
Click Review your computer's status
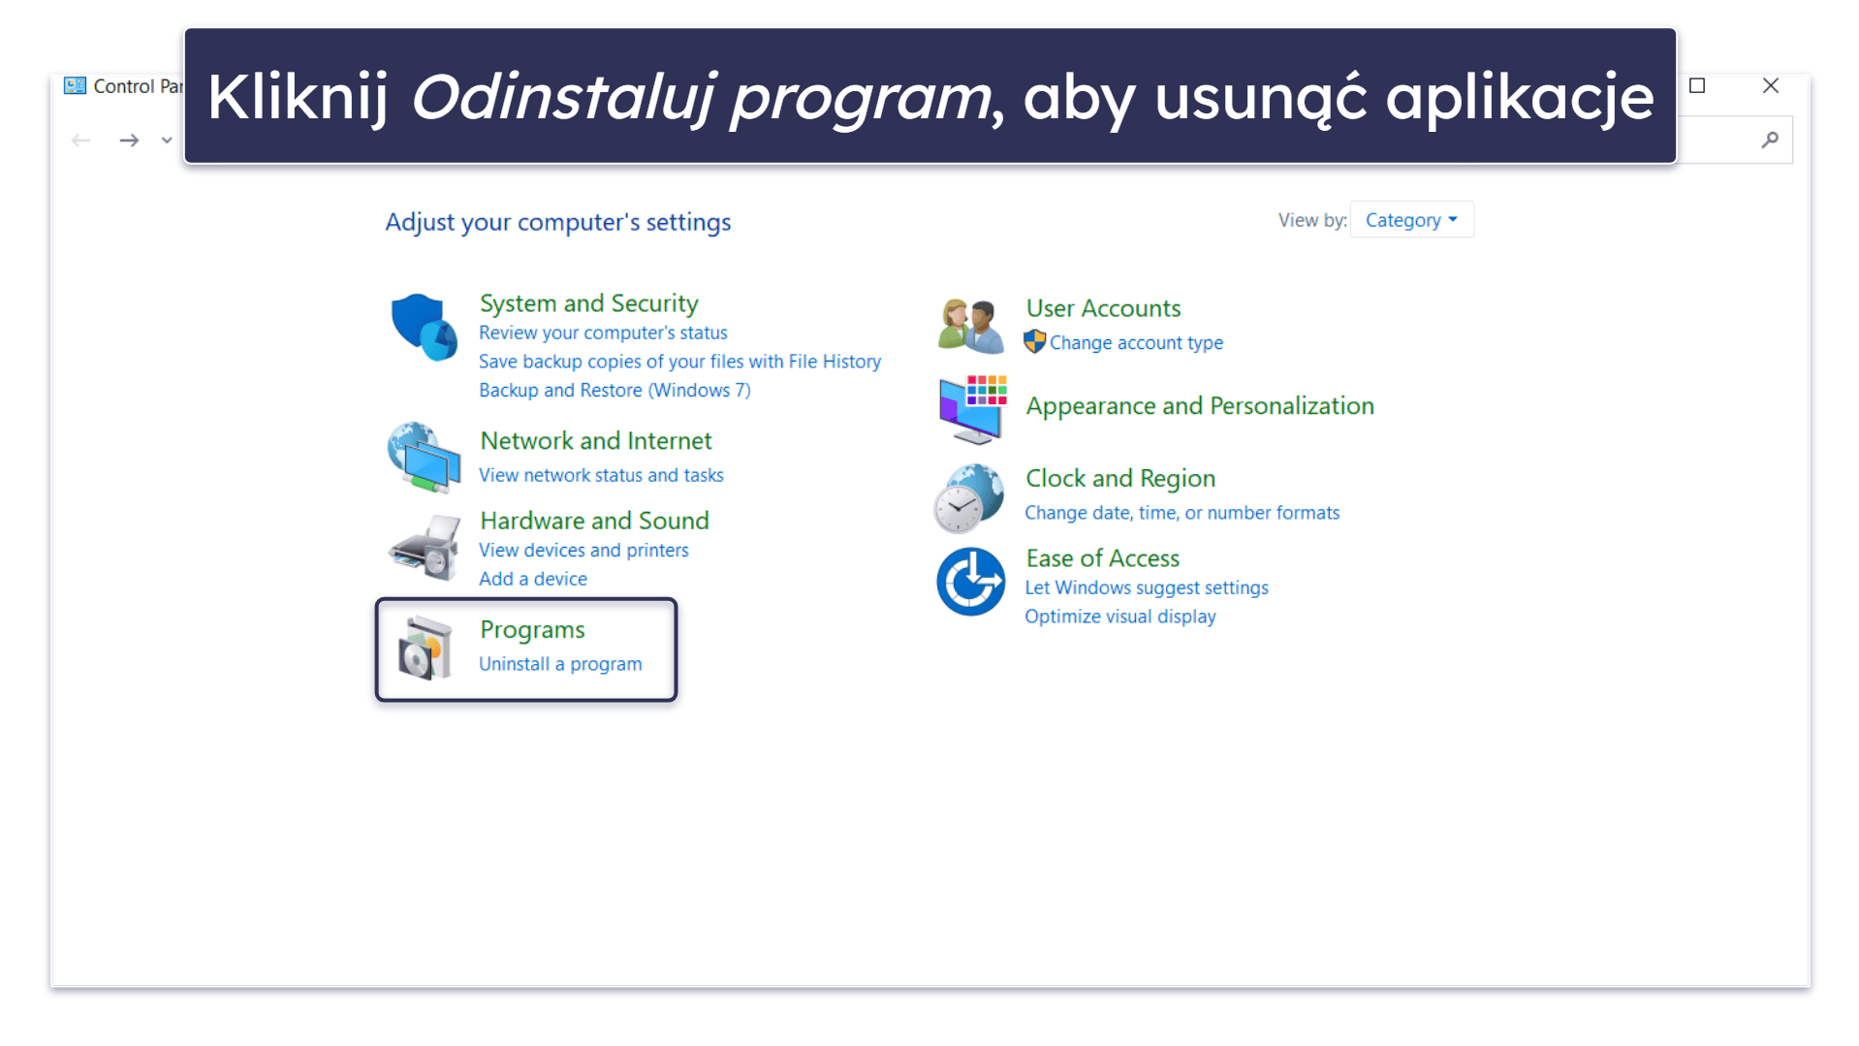603,333
